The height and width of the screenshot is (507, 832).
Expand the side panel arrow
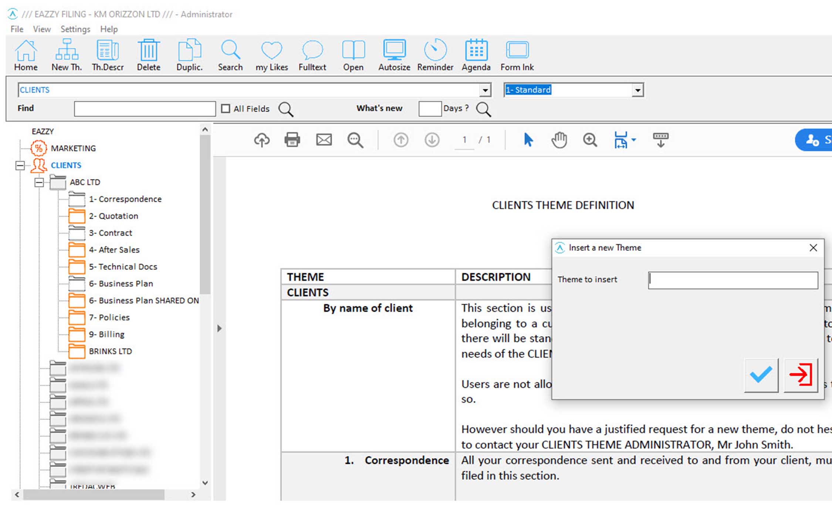pyautogui.click(x=219, y=328)
